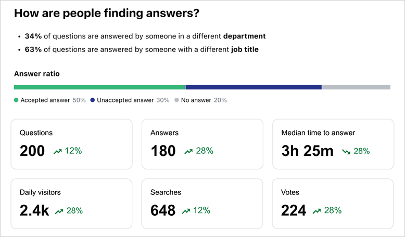Image resolution: width=405 pixels, height=237 pixels.
Task: Click the Median time downward trend arrow
Action: click(346, 151)
